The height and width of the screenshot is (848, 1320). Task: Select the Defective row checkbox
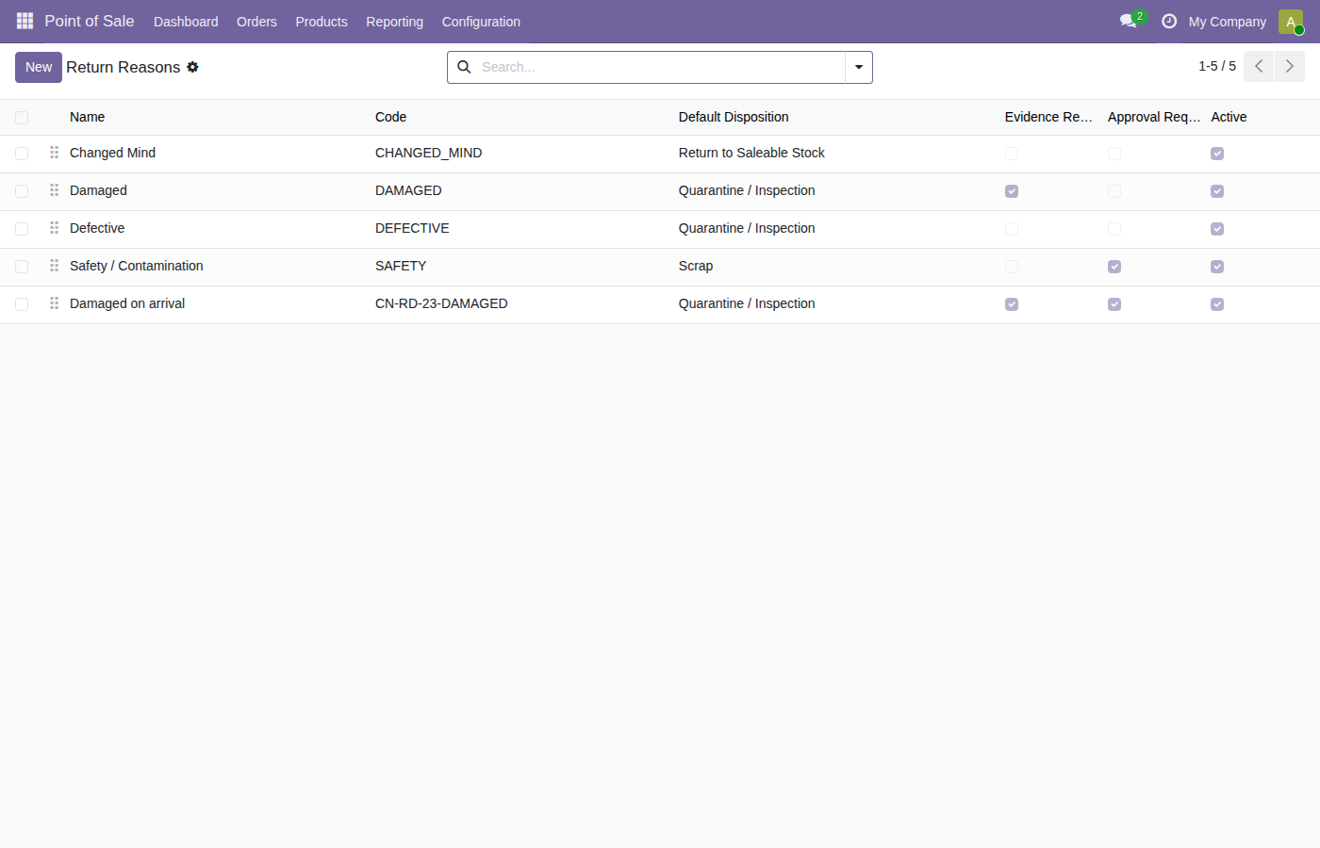click(22, 229)
